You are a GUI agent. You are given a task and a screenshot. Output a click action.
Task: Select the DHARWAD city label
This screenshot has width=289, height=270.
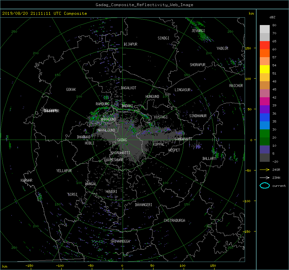point(83,137)
